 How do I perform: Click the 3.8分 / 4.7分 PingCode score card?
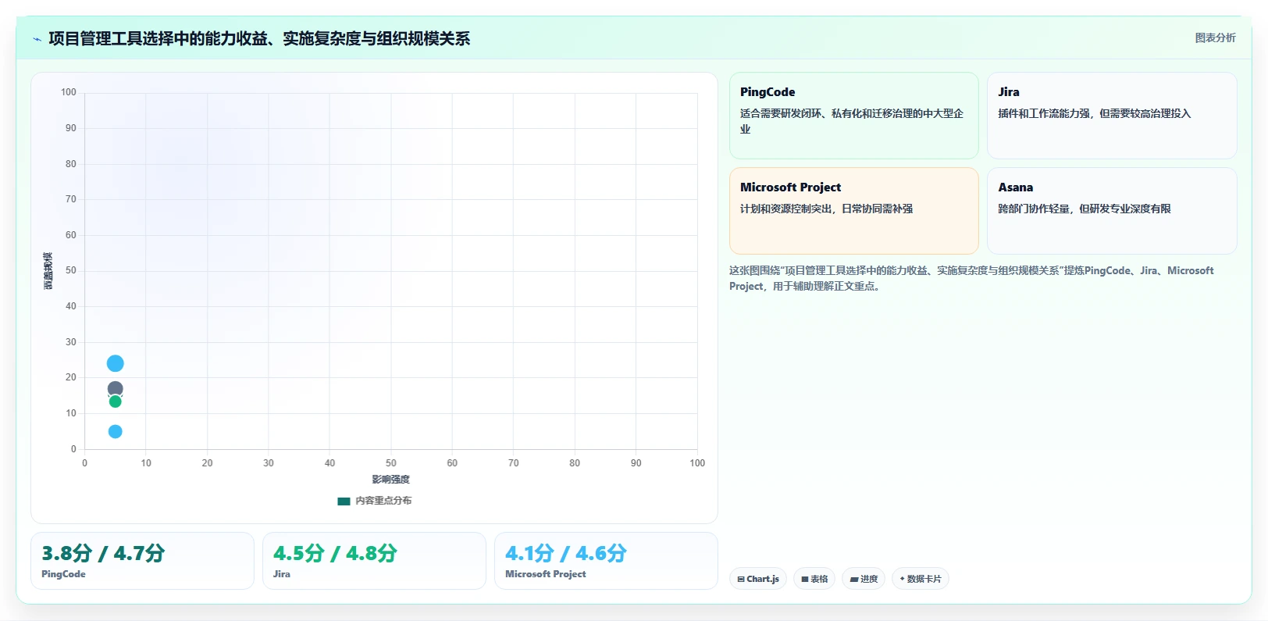(142, 561)
